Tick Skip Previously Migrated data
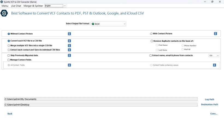This screenshot has height=118, width=224. point(8,55)
